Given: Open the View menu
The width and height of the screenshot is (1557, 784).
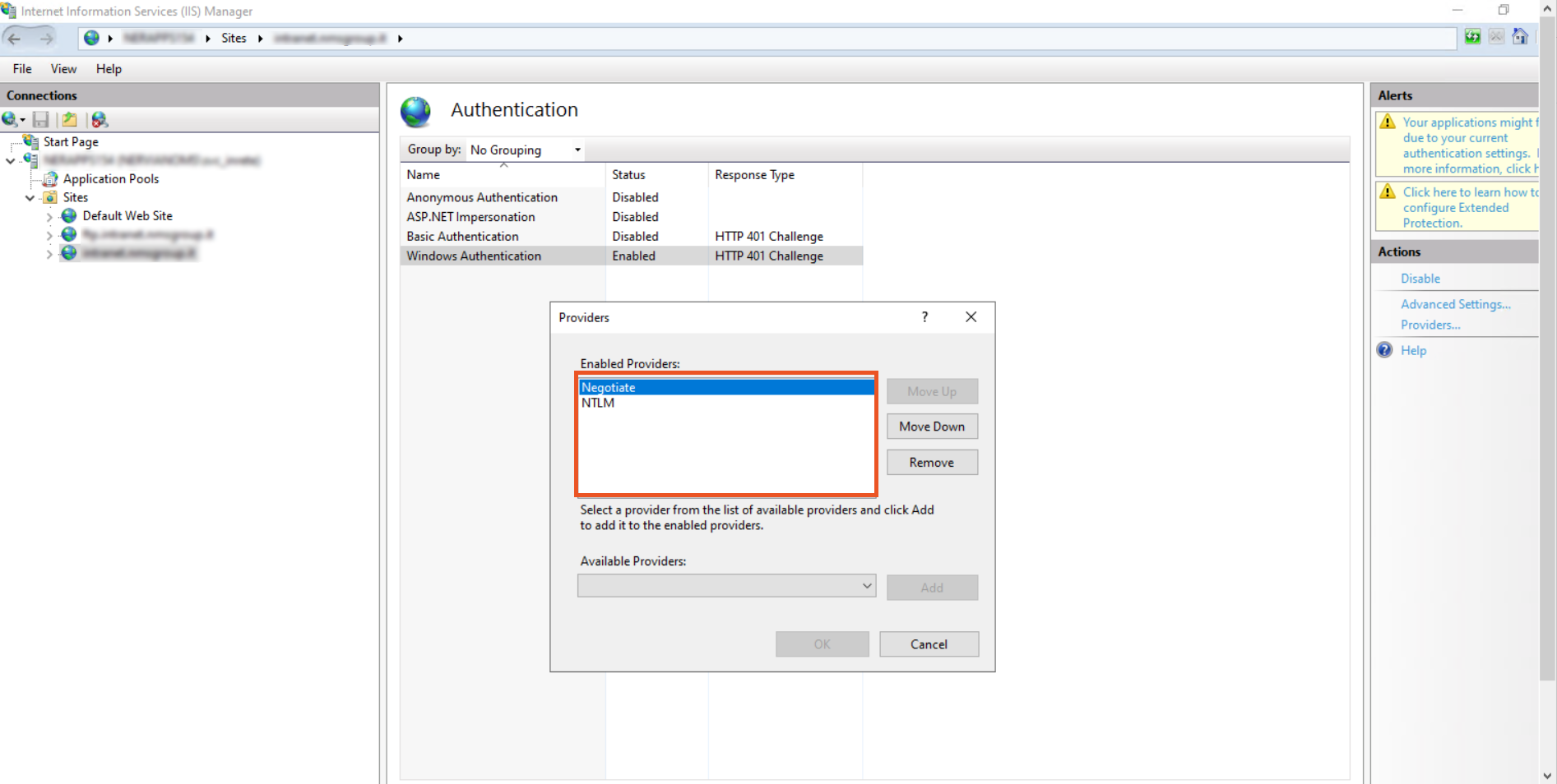Looking at the screenshot, I should 63,69.
